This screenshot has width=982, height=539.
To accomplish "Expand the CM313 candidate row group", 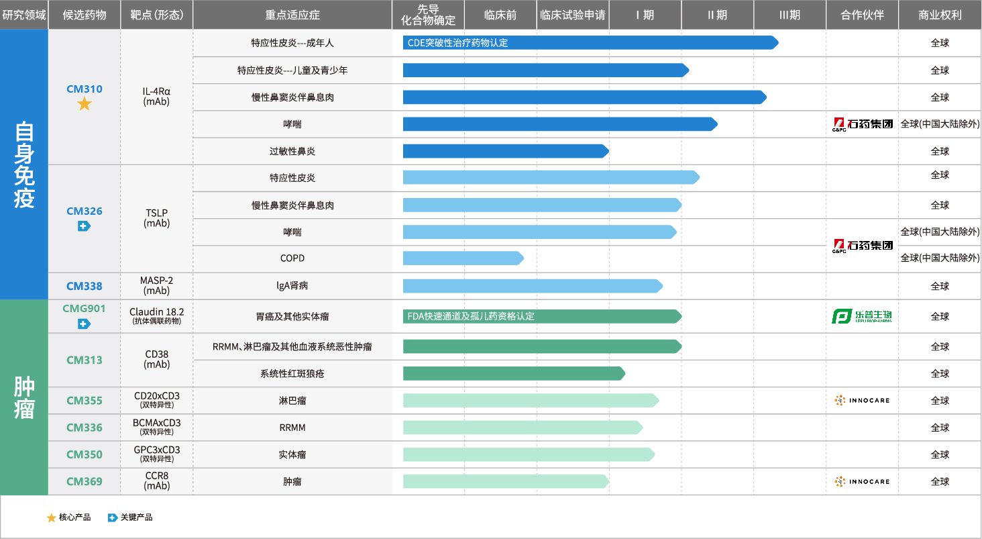I will click(83, 360).
